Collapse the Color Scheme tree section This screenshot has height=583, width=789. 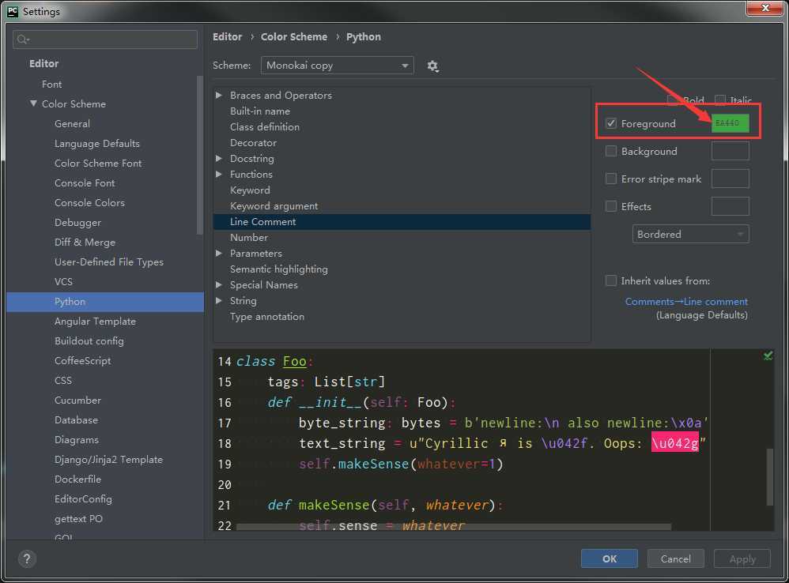coord(33,103)
